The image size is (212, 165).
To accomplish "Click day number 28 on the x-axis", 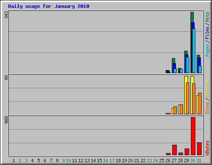I will [x=180, y=160].
